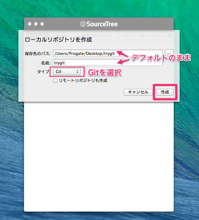Click the third window control button
This screenshot has height=220, width=199.
(x=42, y=24)
